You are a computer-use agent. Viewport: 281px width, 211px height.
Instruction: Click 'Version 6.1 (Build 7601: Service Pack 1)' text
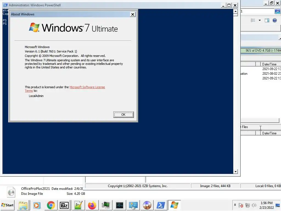tap(51, 51)
